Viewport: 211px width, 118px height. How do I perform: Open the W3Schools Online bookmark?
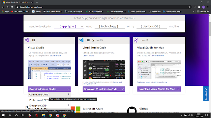95,11
